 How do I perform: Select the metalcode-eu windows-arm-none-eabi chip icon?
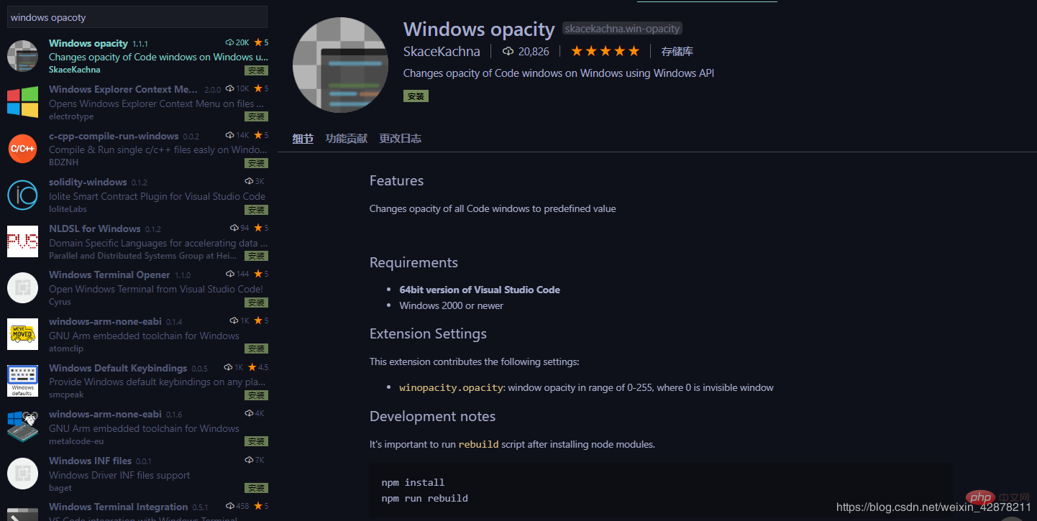coord(22,427)
